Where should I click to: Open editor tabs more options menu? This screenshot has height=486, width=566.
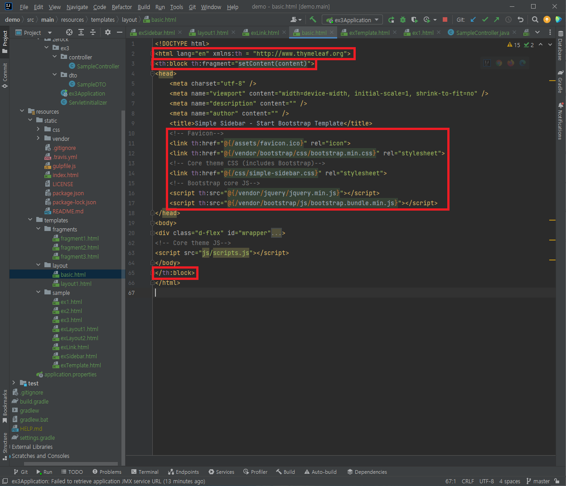coord(550,32)
